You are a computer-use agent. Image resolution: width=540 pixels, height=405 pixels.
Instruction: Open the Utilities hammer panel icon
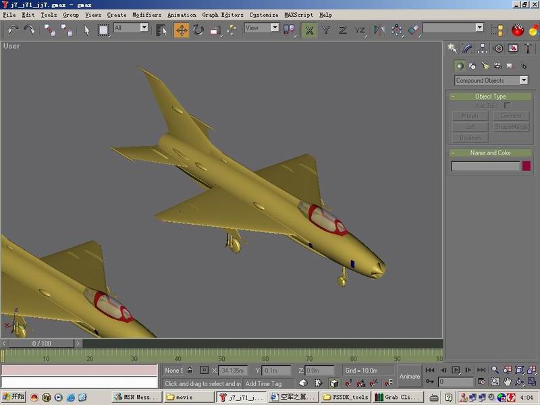[527, 49]
